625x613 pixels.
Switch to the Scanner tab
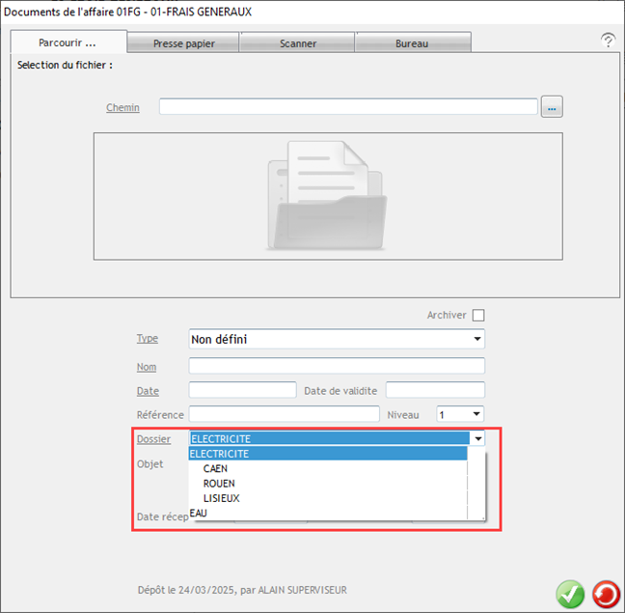(x=298, y=43)
